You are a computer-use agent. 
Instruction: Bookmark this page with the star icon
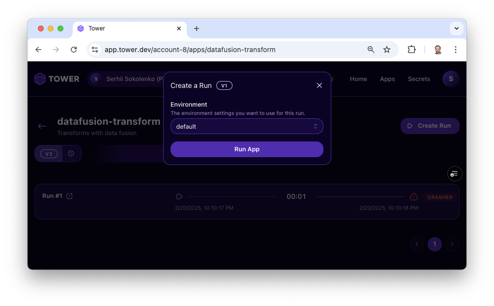(387, 50)
